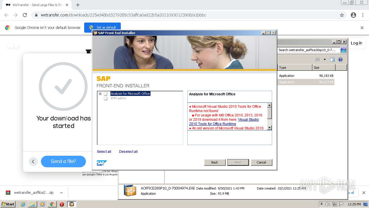
Task: Dismiss the default browser info bar
Action: pyautogui.click(x=362, y=28)
